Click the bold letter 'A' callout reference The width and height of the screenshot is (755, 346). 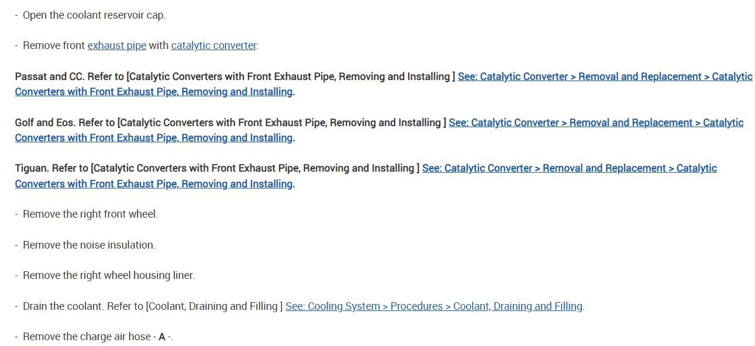162,337
